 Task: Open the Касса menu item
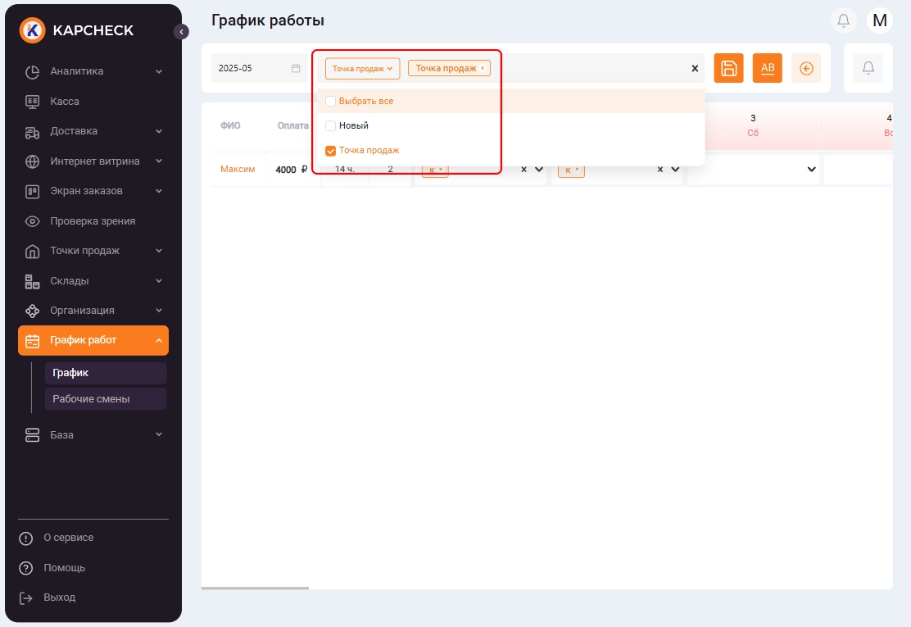[65, 102]
